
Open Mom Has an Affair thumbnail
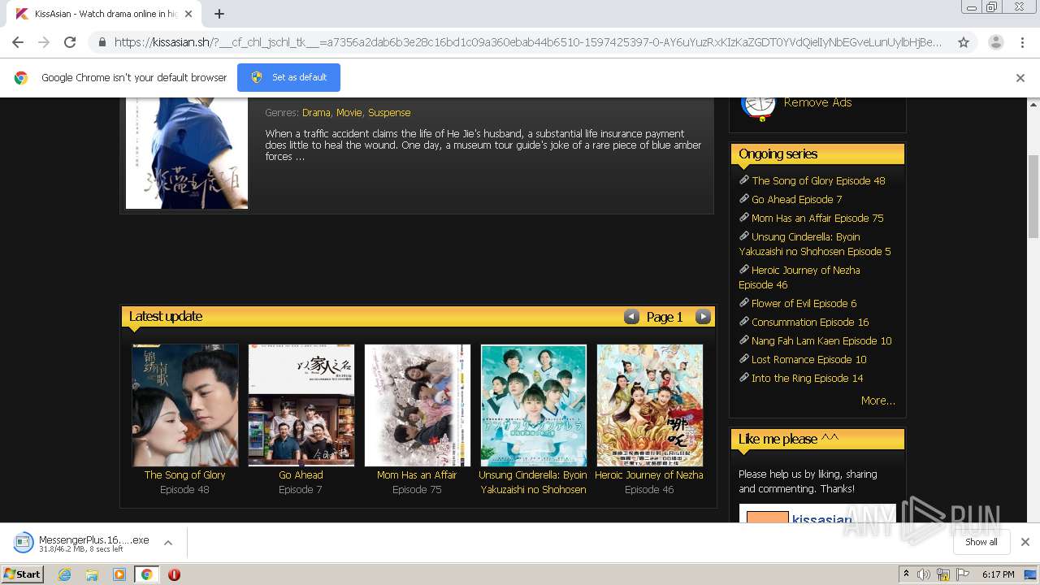418,405
